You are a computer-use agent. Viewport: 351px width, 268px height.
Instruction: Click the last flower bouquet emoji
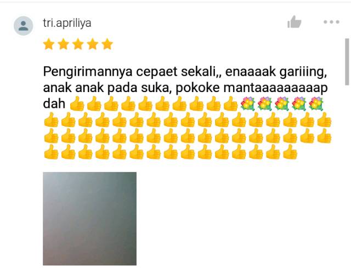point(316,104)
